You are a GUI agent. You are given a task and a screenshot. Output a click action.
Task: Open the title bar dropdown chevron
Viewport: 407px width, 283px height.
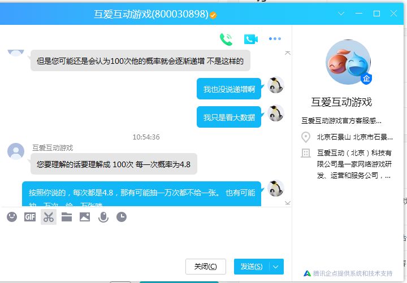click(341, 14)
